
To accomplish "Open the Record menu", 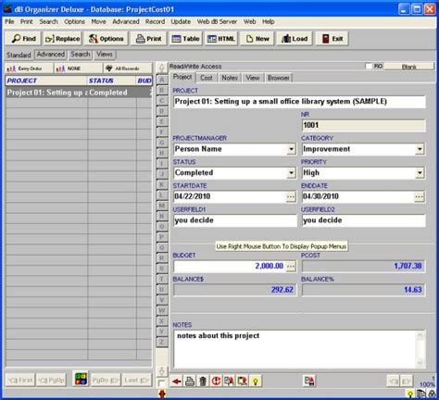I will pyautogui.click(x=155, y=21).
